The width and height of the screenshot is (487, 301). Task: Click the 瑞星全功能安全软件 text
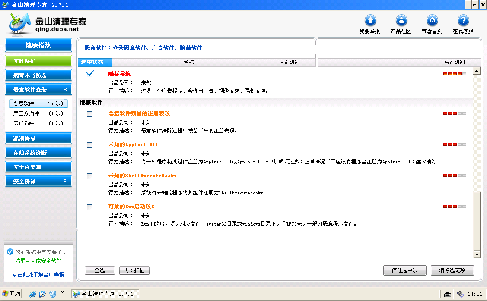click(x=38, y=261)
